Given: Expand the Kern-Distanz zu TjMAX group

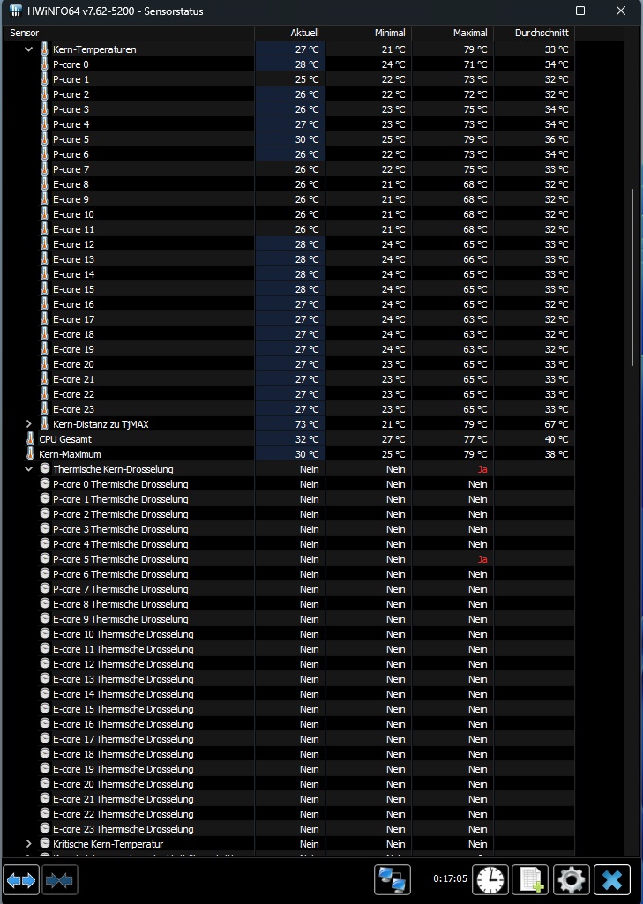Looking at the screenshot, I should click(x=28, y=423).
